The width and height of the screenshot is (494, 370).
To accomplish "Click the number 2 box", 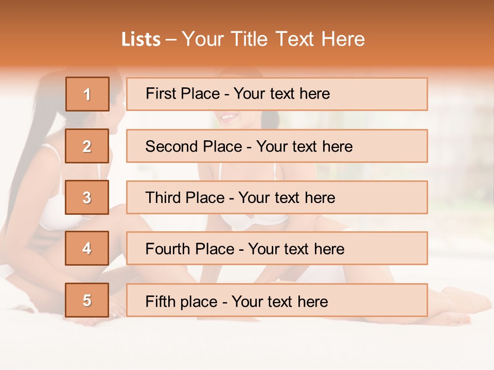I will (x=87, y=146).
